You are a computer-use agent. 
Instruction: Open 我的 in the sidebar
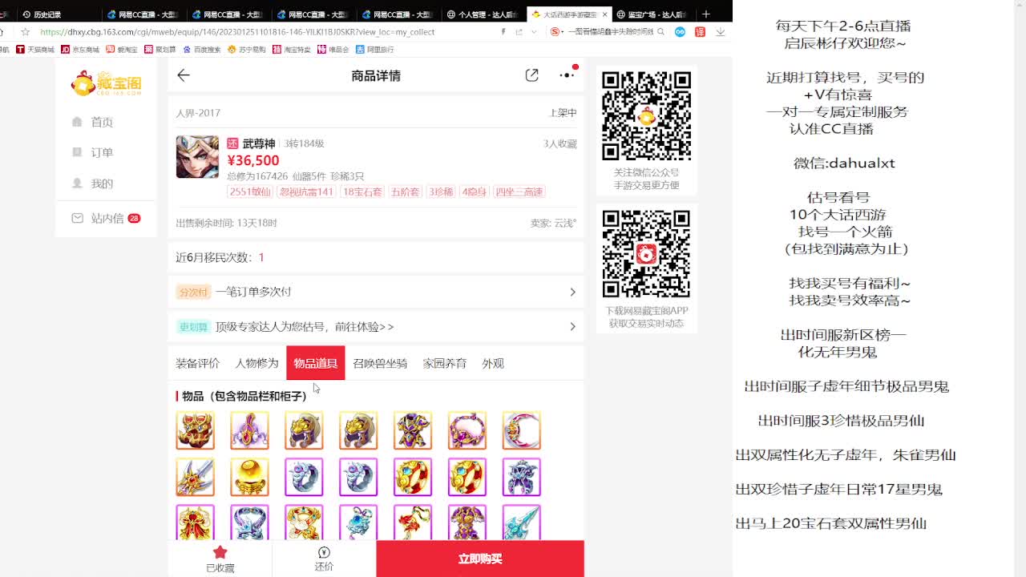pyautogui.click(x=102, y=184)
